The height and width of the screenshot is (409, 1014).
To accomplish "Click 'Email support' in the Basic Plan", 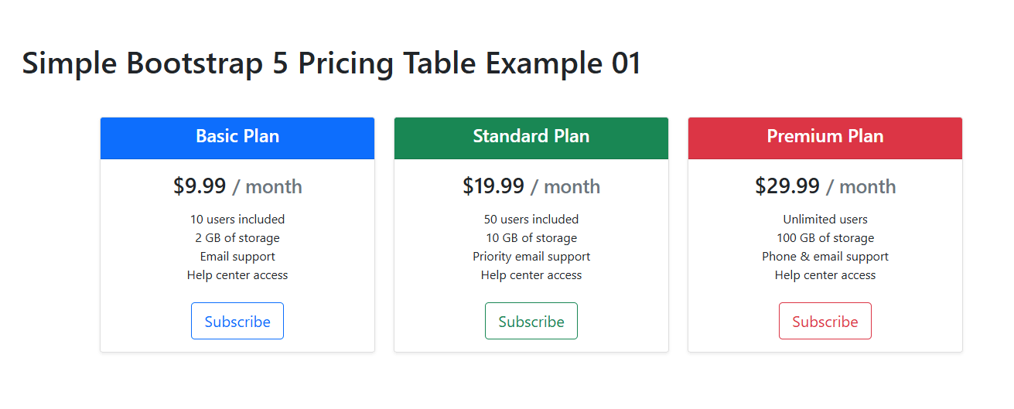I will tap(237, 257).
